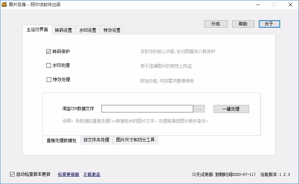Click the description 附加功能,可按需求酌情使用
Viewport: 299px width, 184px height.
click(x=167, y=81)
